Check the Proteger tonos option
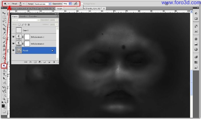This screenshot has height=119, width=201. pyautogui.click(x=82, y=4)
